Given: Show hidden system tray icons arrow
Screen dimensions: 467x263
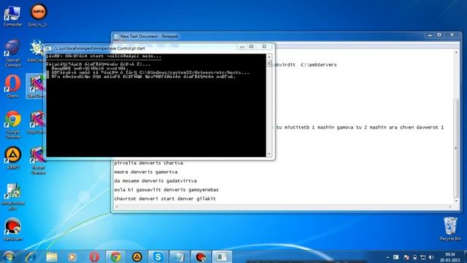Looking at the screenshot, I should tap(387, 257).
